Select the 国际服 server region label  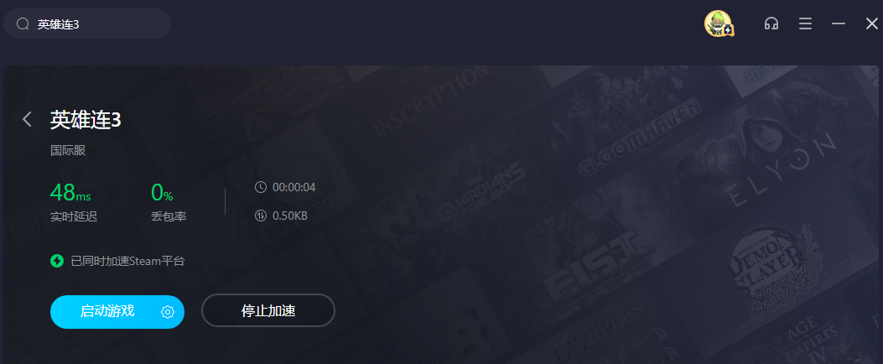pyautogui.click(x=68, y=151)
